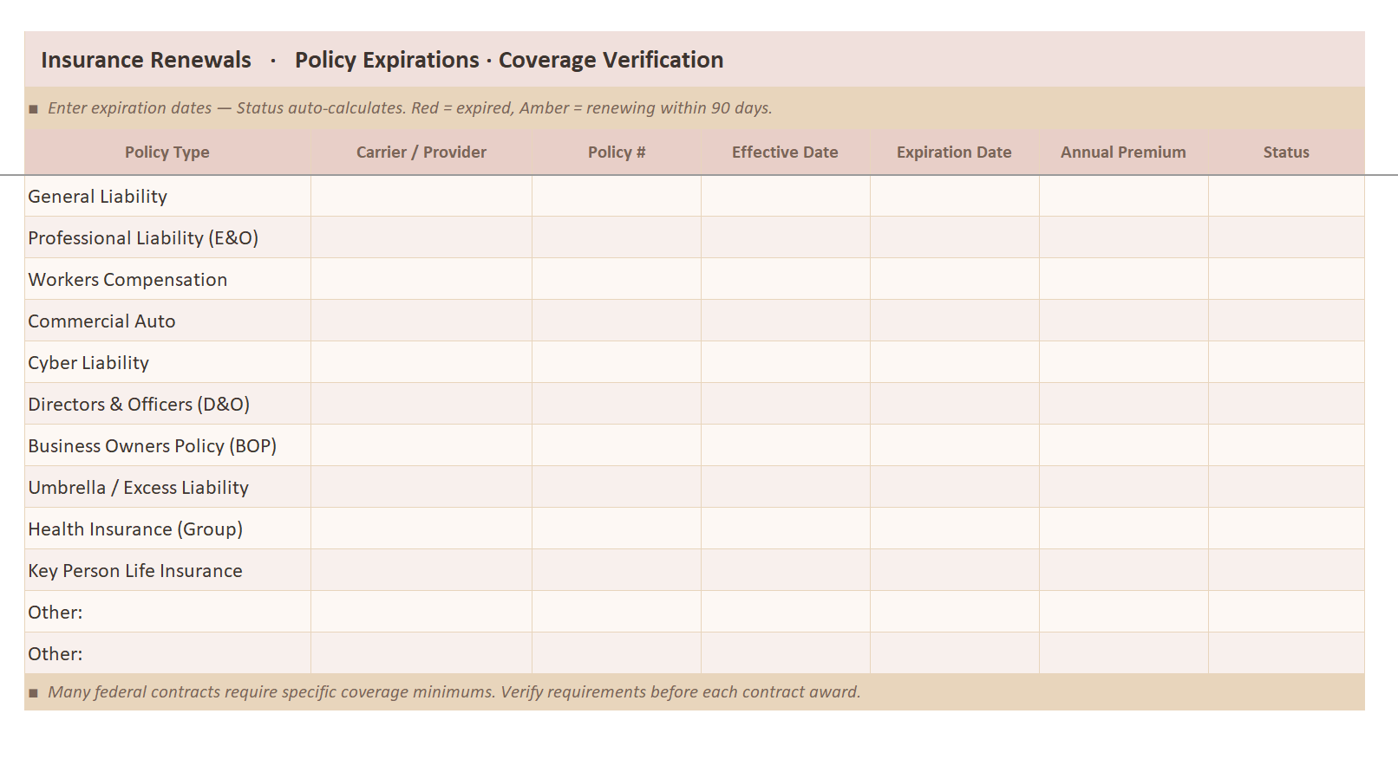Select the 'Commercial Auto' cell
The image size is (1398, 759).
click(x=167, y=321)
